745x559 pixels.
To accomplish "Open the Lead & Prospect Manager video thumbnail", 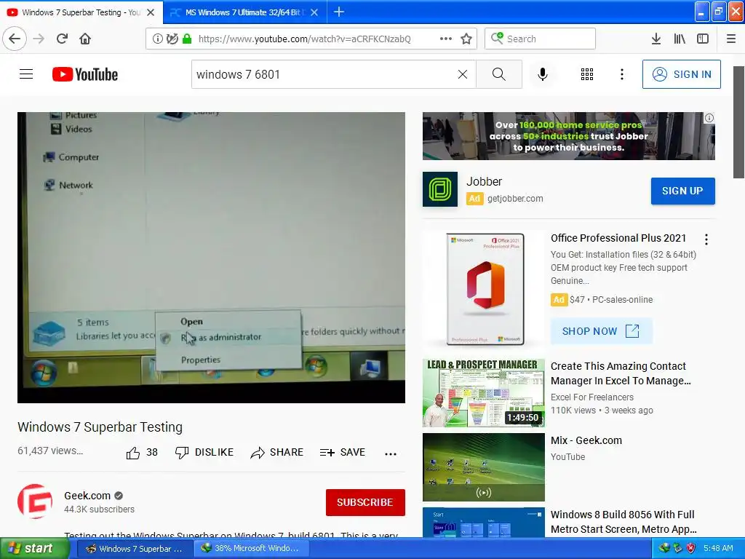I will pos(484,393).
